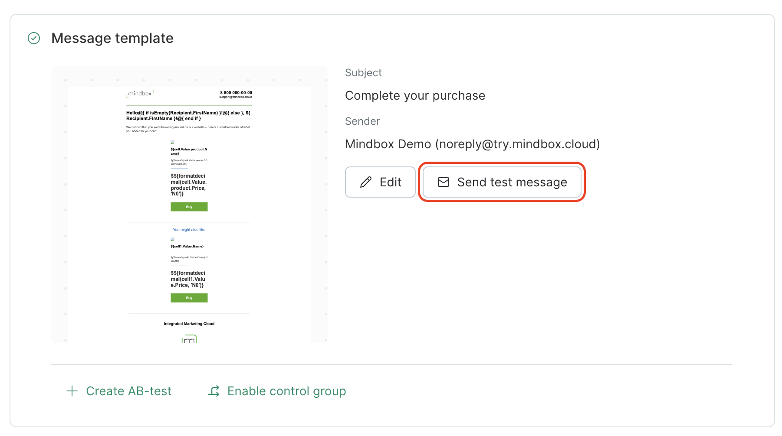Click the 'You might also like' link
This screenshot has height=436, width=782.
pyautogui.click(x=189, y=230)
